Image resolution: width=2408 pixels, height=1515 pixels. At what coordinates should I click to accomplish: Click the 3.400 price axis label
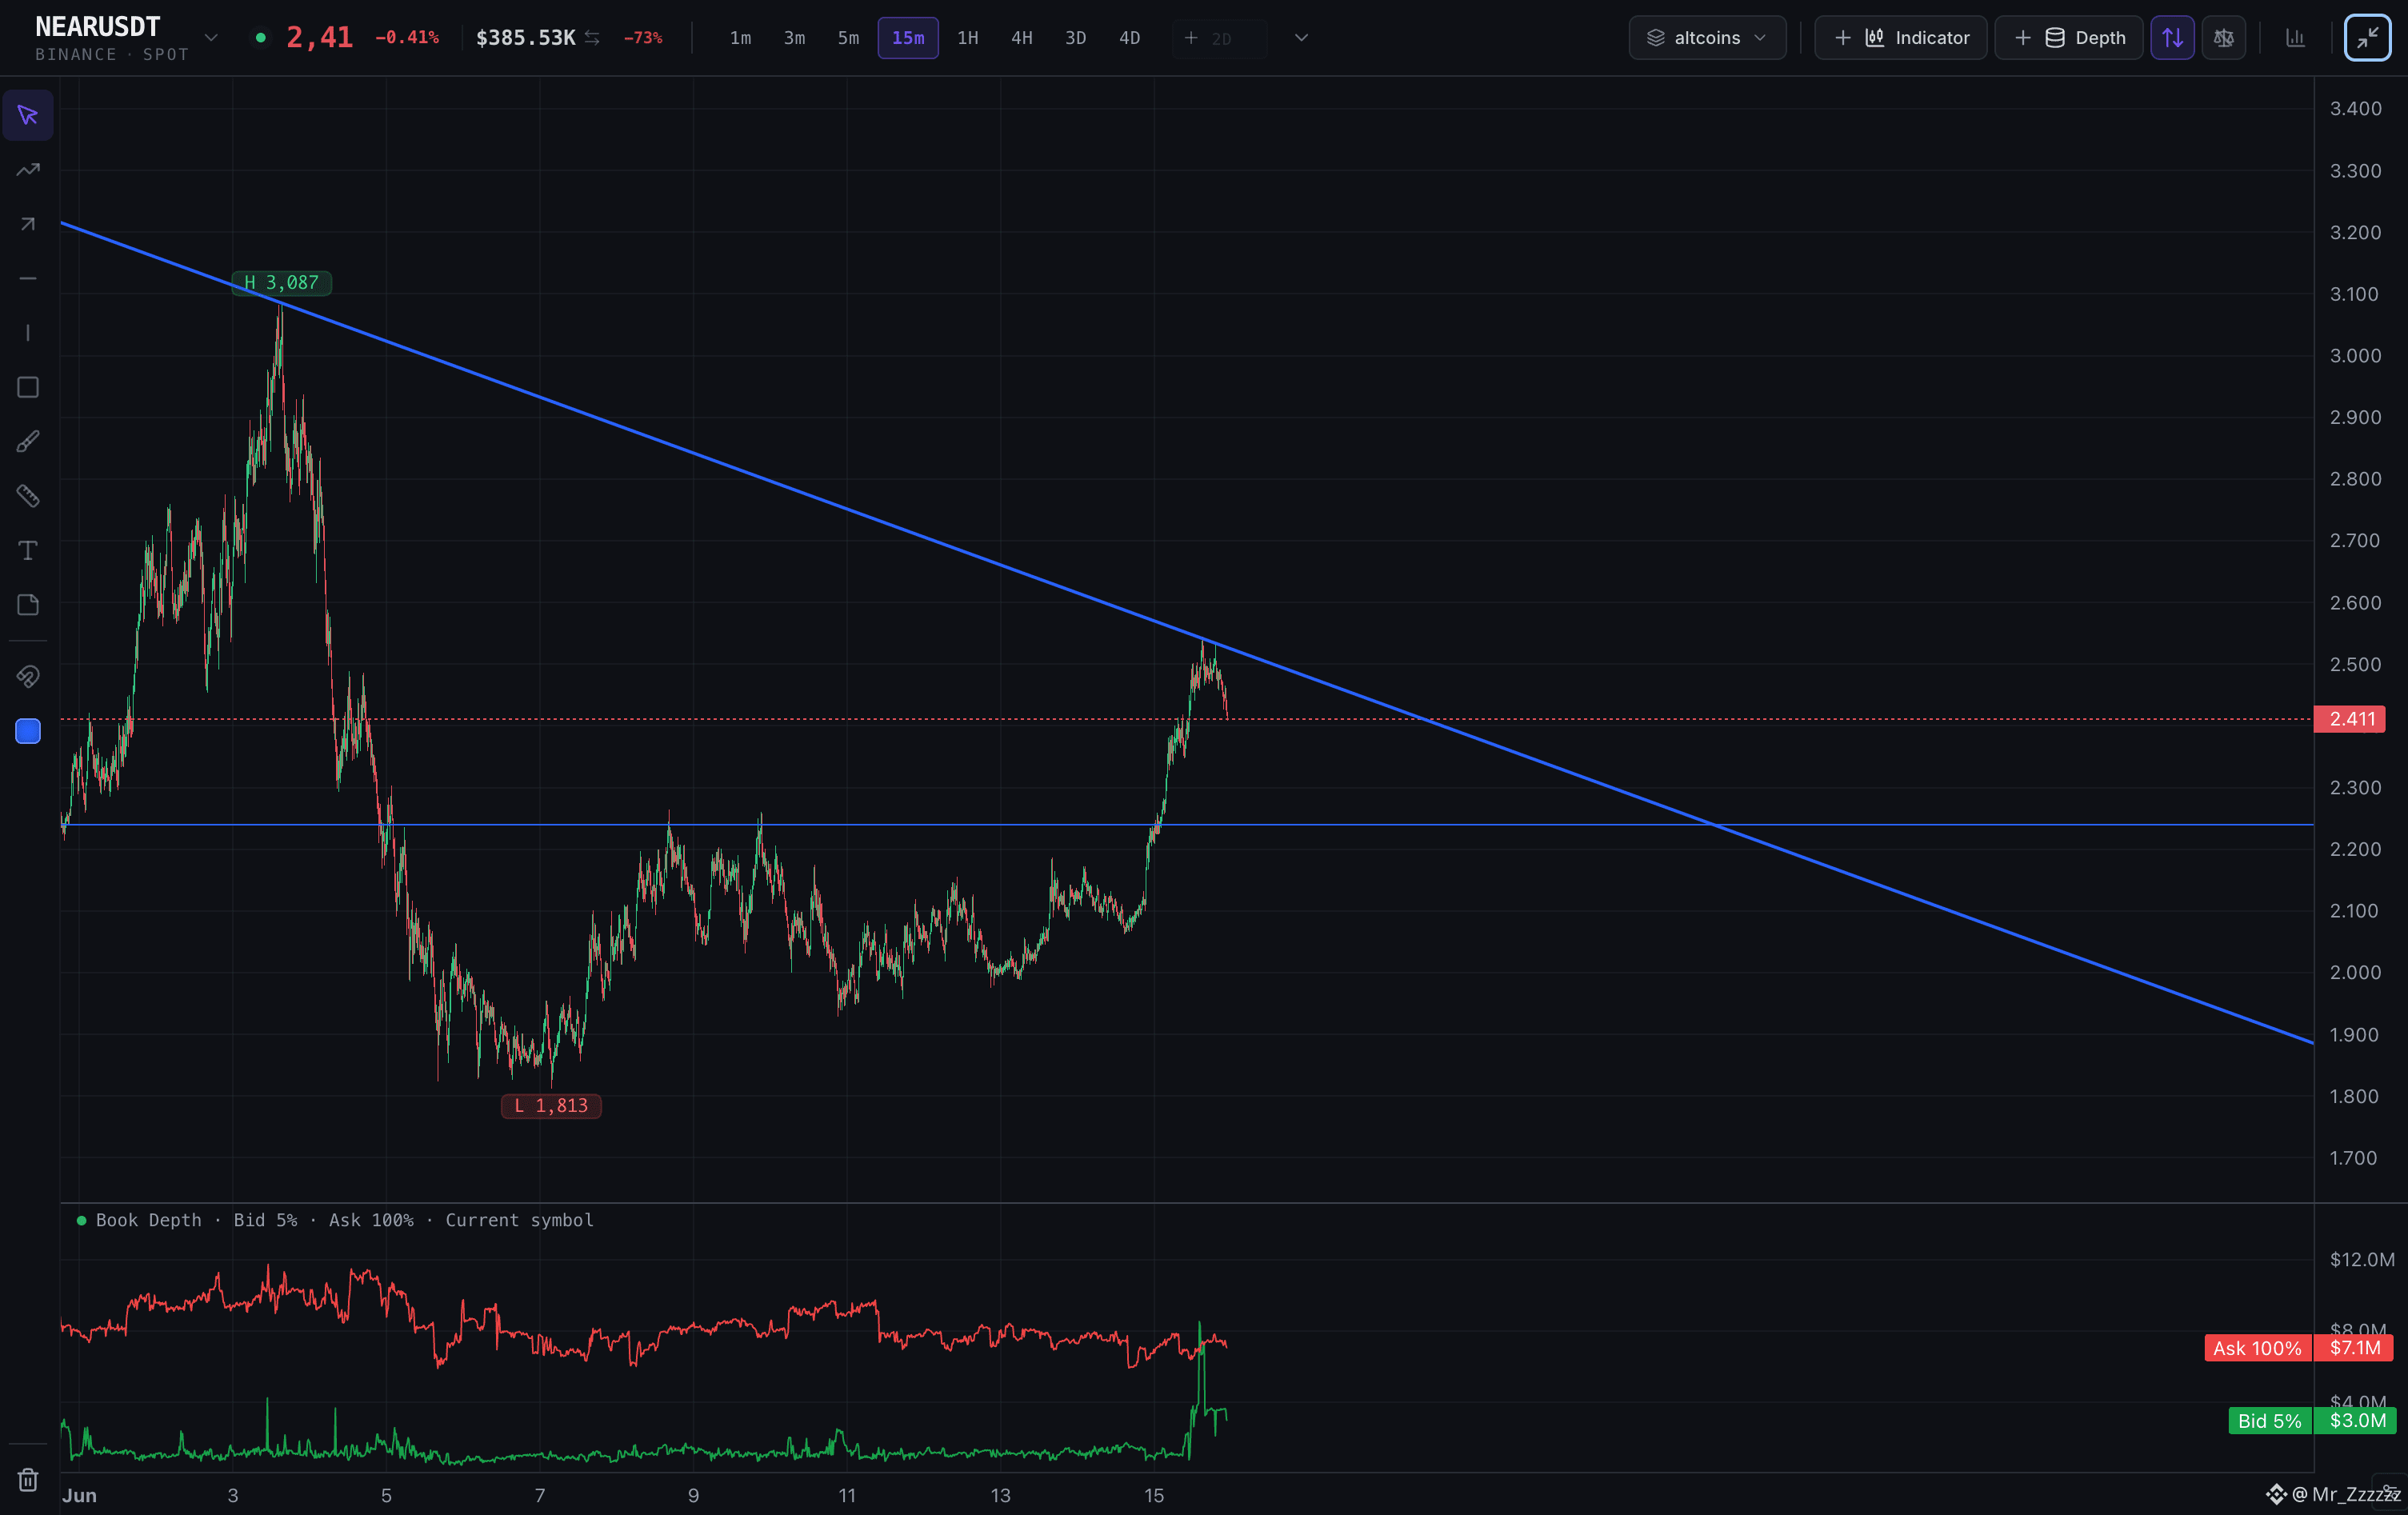pos(2355,109)
